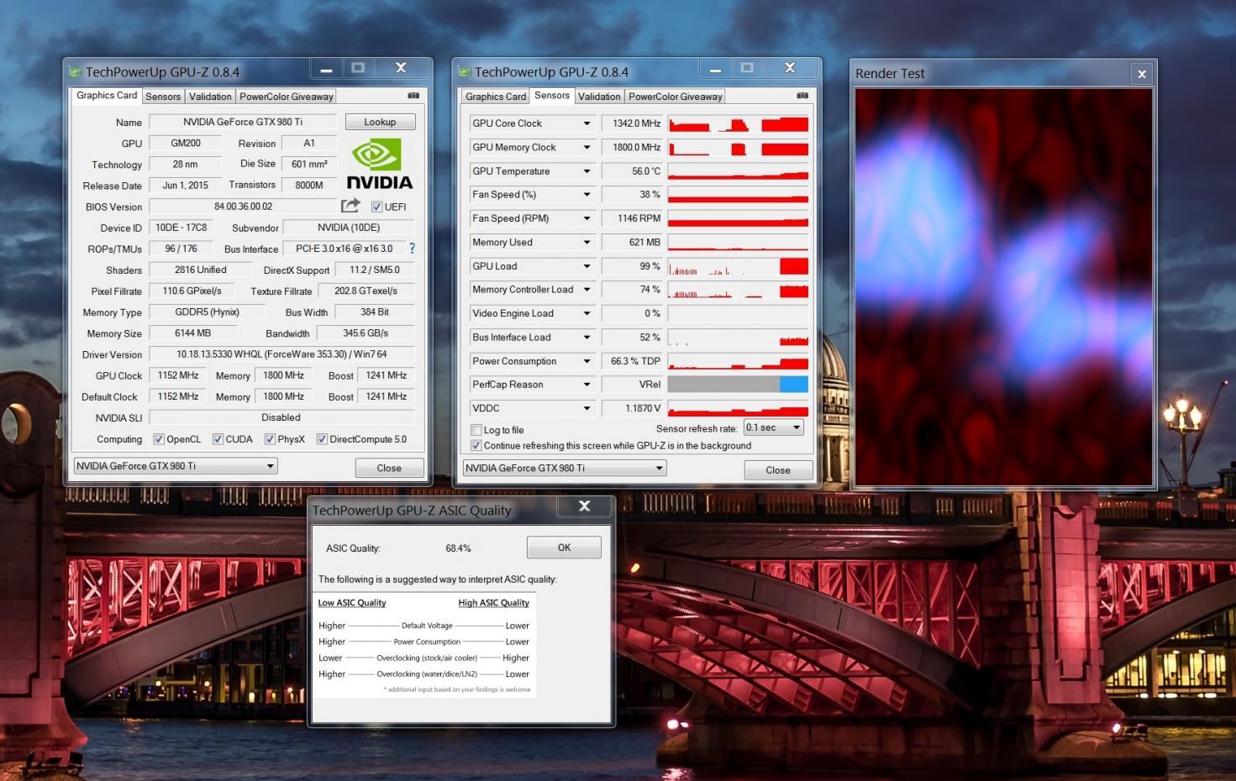This screenshot has height=781, width=1236.
Task: Click the camera screenshot icon in Sensors window
Action: click(x=802, y=96)
